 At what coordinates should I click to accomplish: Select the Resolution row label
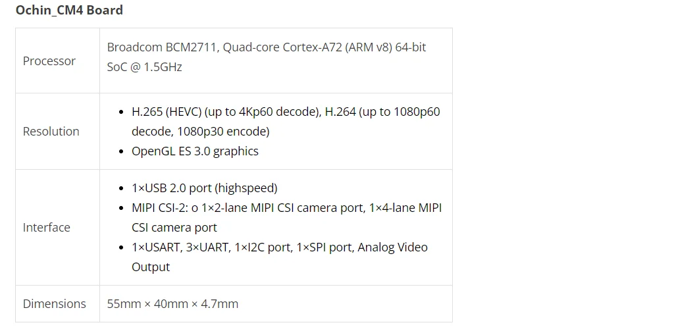point(51,131)
